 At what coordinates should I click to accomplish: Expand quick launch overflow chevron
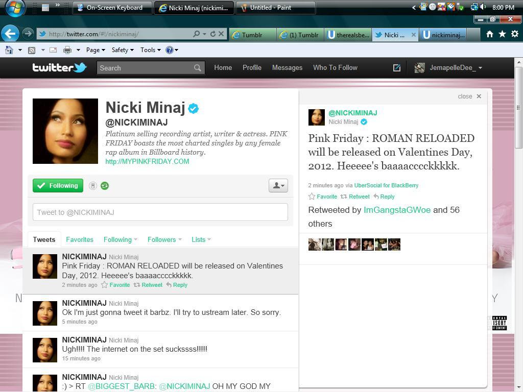click(x=57, y=5)
